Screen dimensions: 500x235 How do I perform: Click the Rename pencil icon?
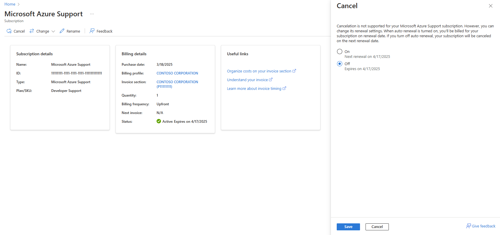pyautogui.click(x=62, y=31)
